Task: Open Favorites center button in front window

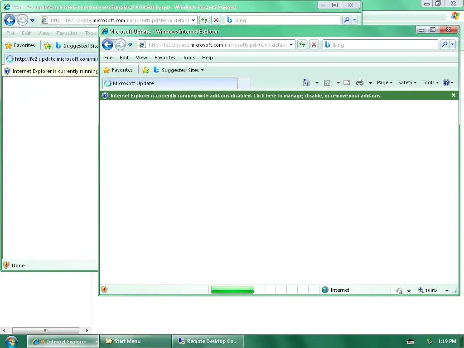Action: (x=118, y=70)
